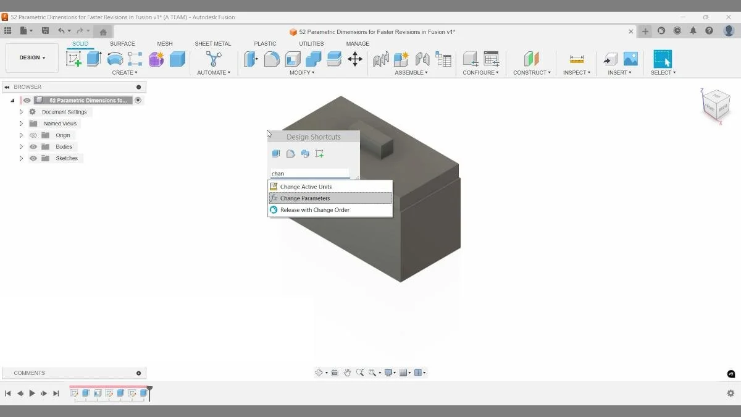Toggle visibility of the Origin folder

click(x=33, y=135)
